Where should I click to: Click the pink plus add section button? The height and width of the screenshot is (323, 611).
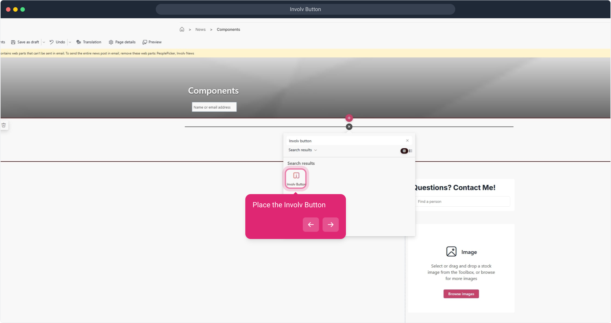pos(349,118)
